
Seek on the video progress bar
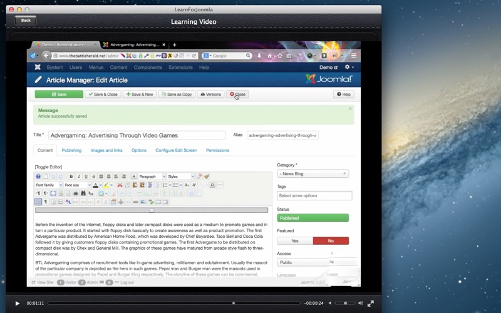pos(174,303)
